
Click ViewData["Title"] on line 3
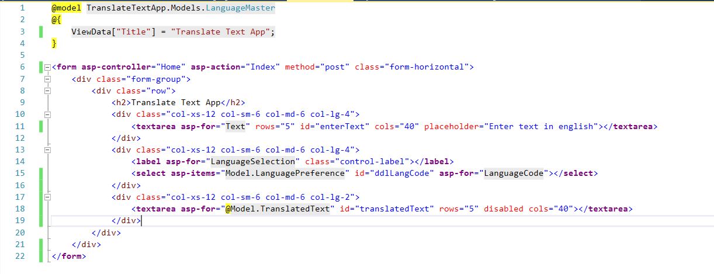(114, 32)
